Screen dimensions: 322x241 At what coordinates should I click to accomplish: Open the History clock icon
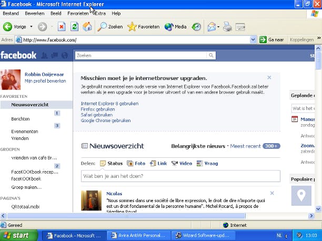[196, 27]
